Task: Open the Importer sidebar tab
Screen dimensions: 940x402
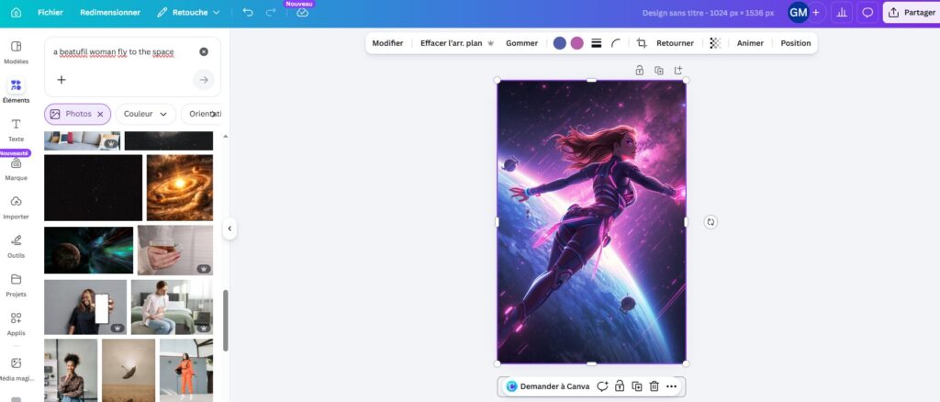Action: [17, 208]
